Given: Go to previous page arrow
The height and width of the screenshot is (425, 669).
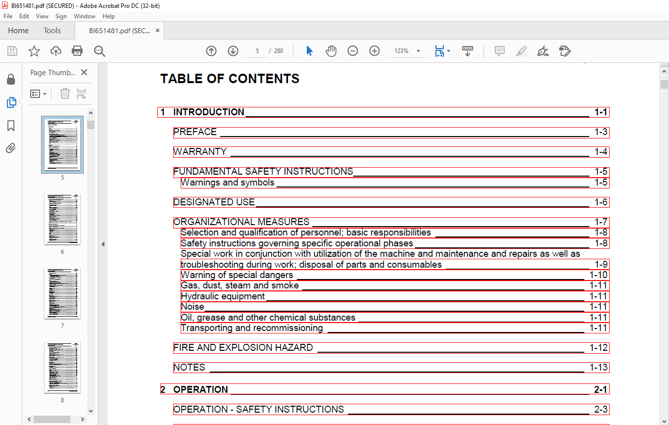Looking at the screenshot, I should point(211,51).
